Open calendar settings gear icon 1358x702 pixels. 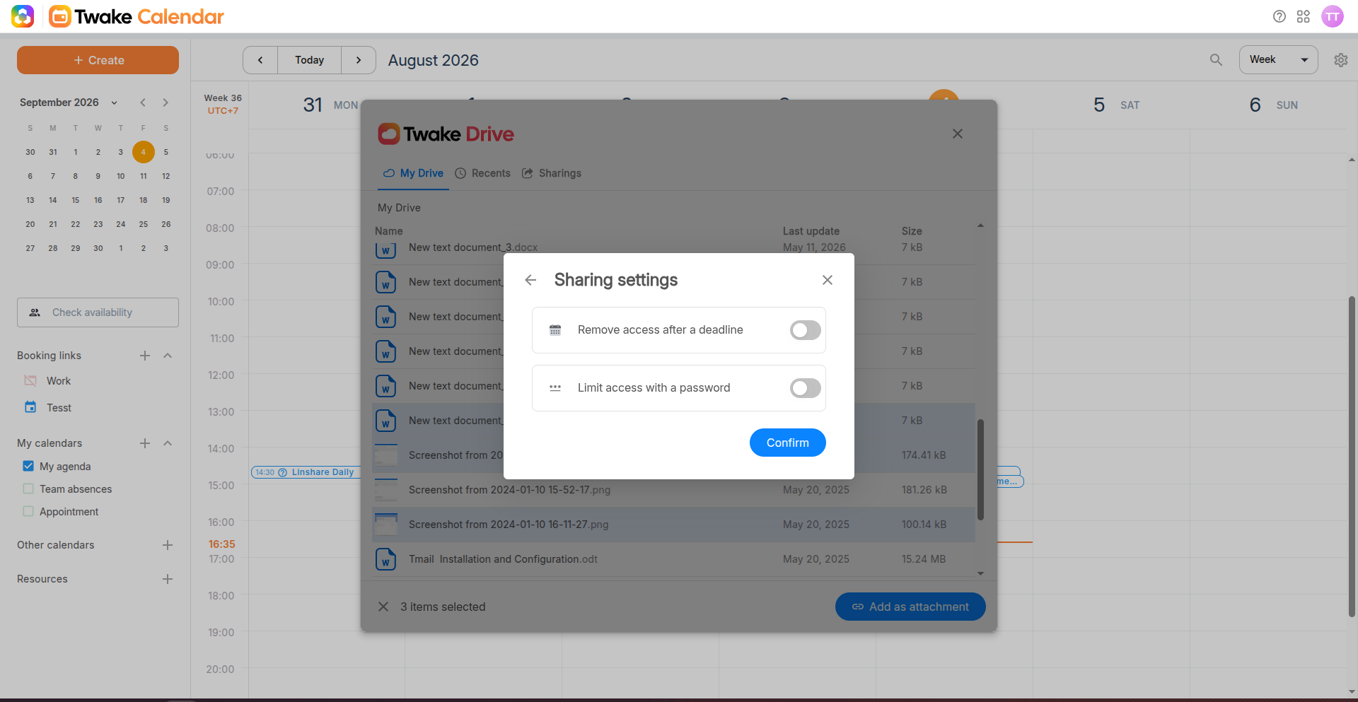1340,60
